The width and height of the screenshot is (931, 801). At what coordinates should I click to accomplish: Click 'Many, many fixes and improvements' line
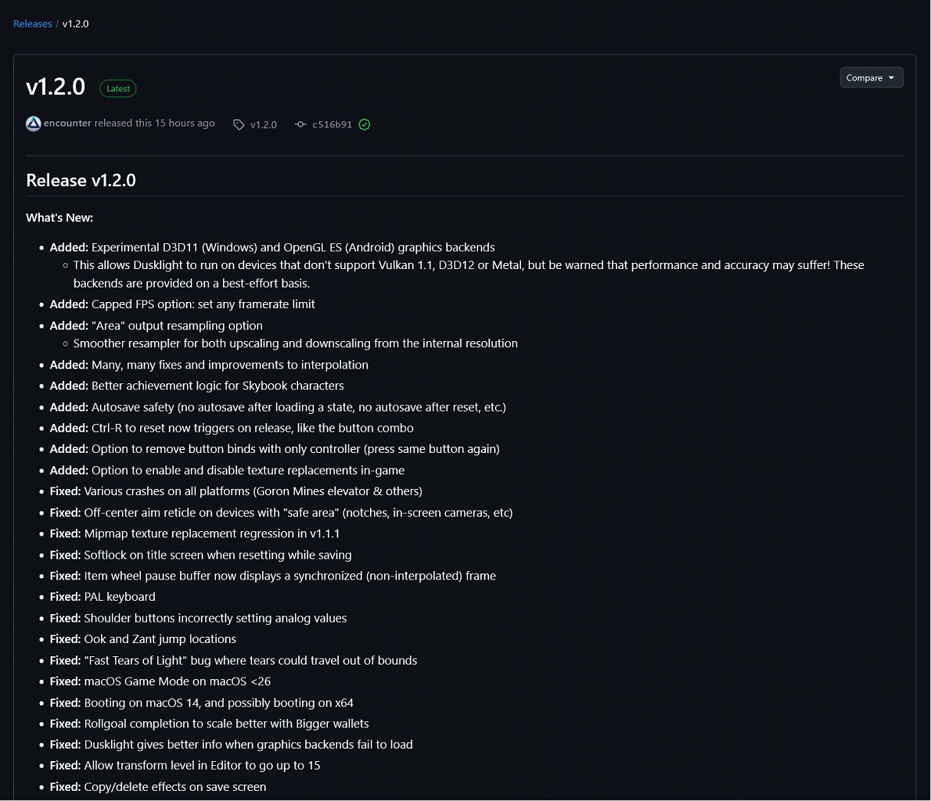pyautogui.click(x=209, y=365)
